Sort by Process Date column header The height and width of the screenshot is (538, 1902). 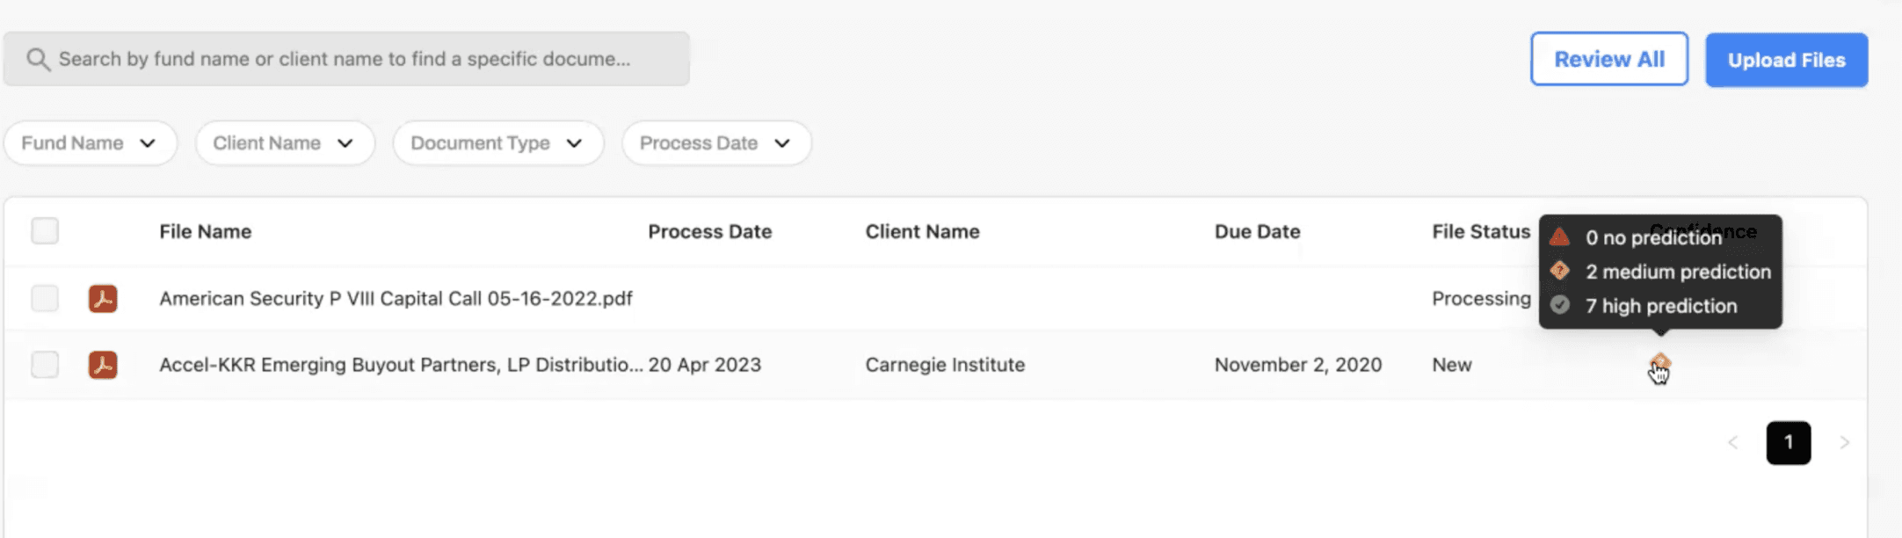click(710, 232)
